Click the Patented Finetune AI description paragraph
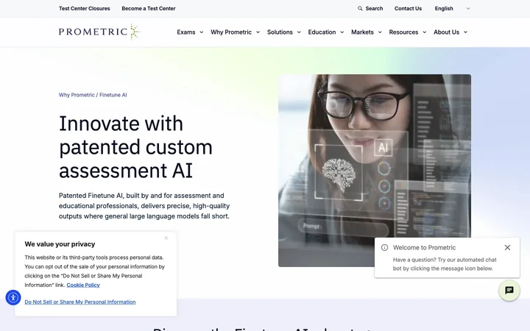This screenshot has width=530, height=331. (144, 206)
